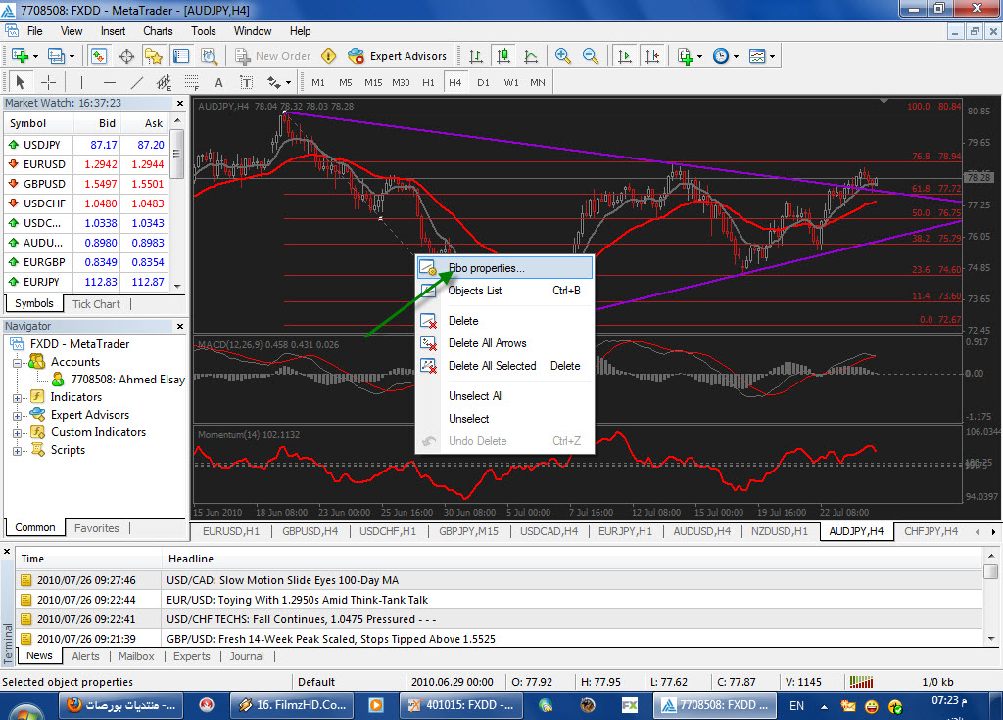
Task: Select the trendline drawing tool
Action: coord(137,82)
